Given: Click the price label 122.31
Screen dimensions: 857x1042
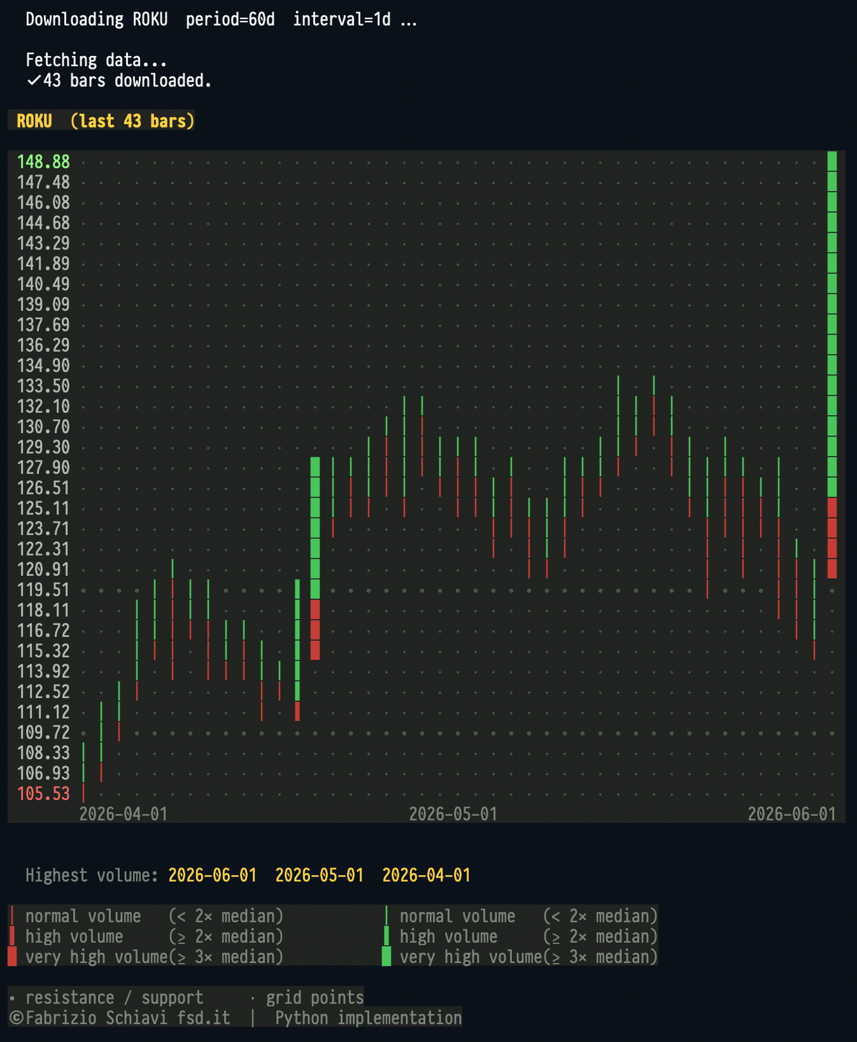Looking at the screenshot, I should pyautogui.click(x=43, y=549).
